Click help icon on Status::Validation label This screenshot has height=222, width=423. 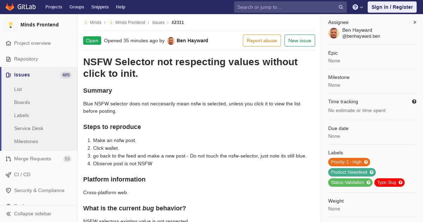coord(368,183)
